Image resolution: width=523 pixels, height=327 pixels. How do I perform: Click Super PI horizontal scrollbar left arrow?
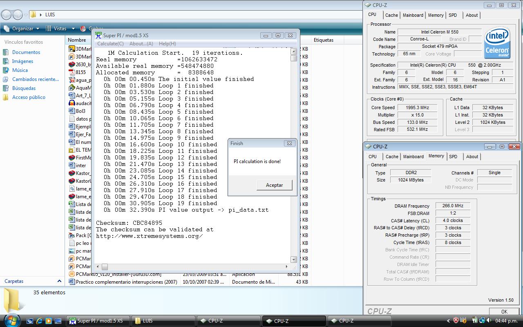[x=98, y=267]
